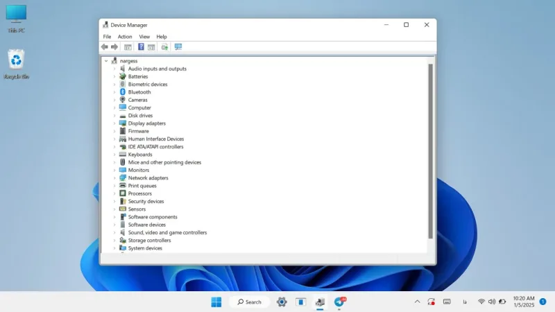Click the Forward arrow toolbar icon
The height and width of the screenshot is (312, 555).
[114, 46]
